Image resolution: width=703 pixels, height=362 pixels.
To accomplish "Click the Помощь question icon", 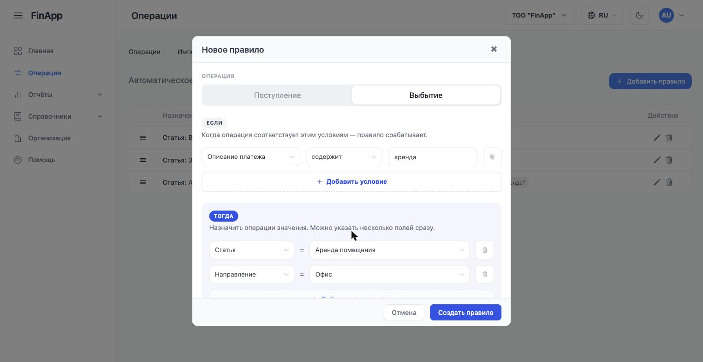I will point(18,160).
